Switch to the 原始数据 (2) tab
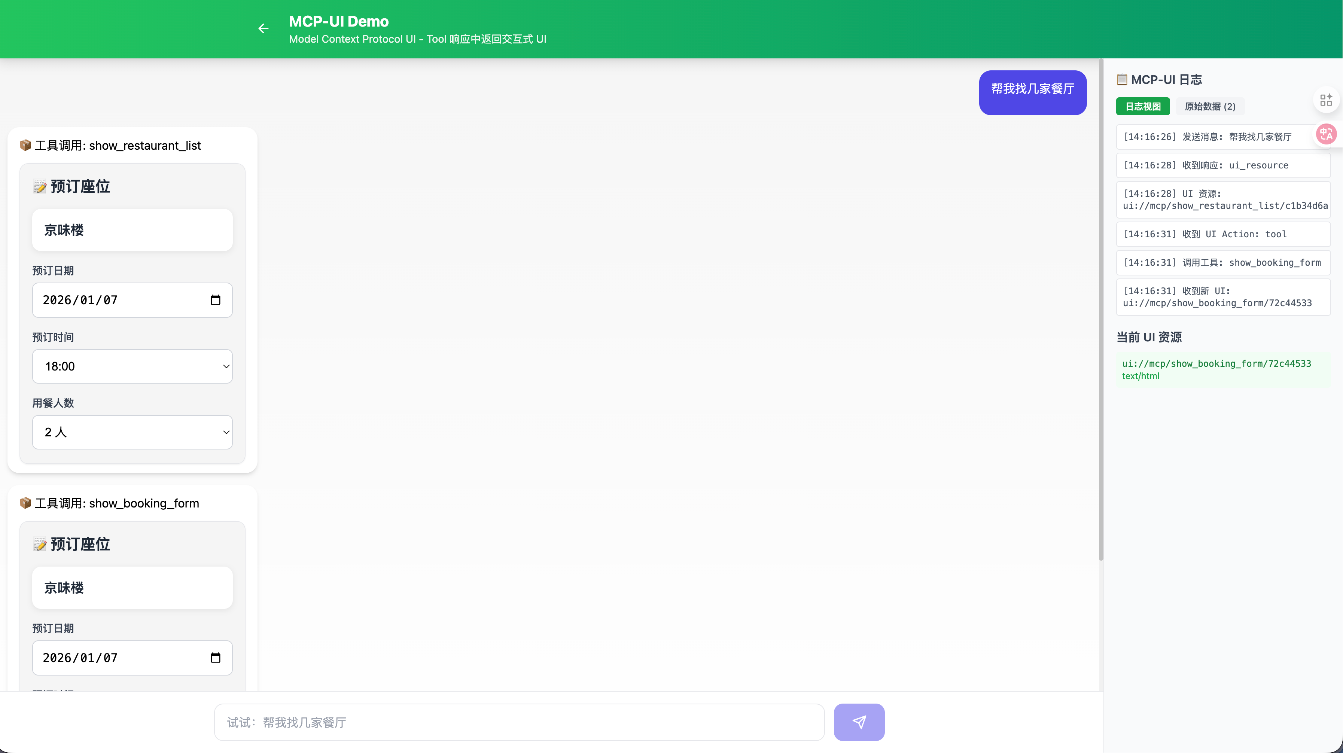The image size is (1343, 753). point(1209,106)
